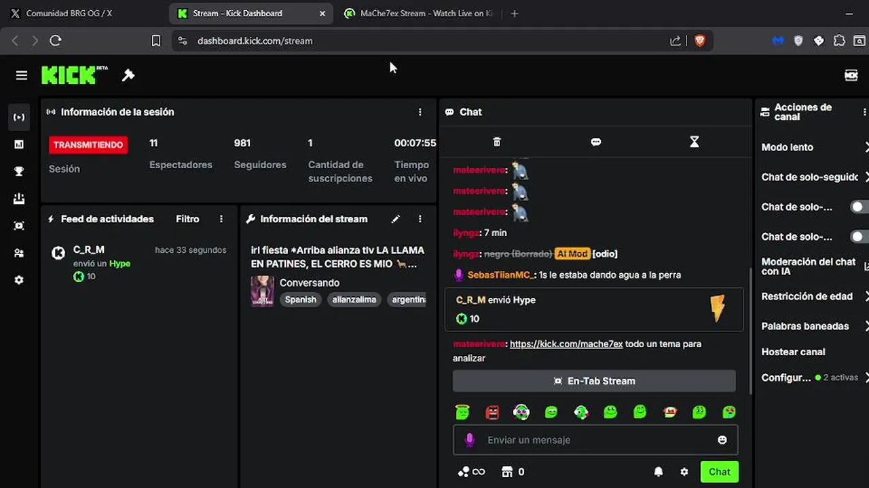Image resolution: width=869 pixels, height=488 pixels.
Task: Open Acciones de canal three-dot menu
Action: 864,112
